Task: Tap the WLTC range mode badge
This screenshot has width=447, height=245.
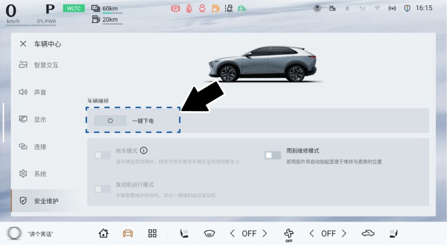Action: pos(74,8)
